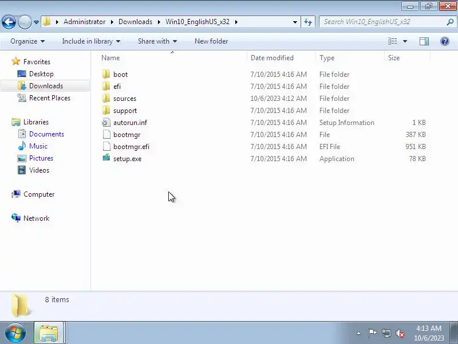This screenshot has height=344, width=458.
Task: Select Administrator in the address breadcrumb
Action: pos(84,22)
